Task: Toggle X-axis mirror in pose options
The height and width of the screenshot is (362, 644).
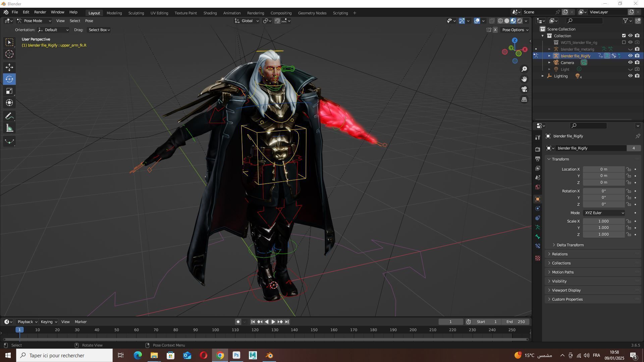Action: (495, 30)
